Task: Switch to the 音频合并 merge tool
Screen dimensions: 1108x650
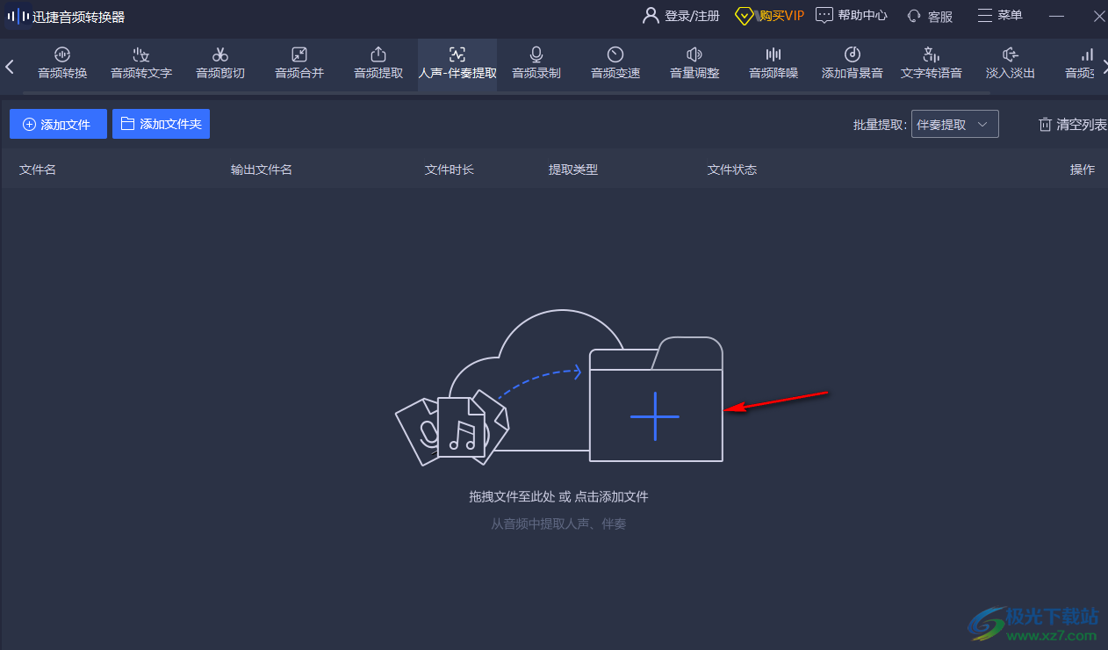Action: tap(299, 63)
